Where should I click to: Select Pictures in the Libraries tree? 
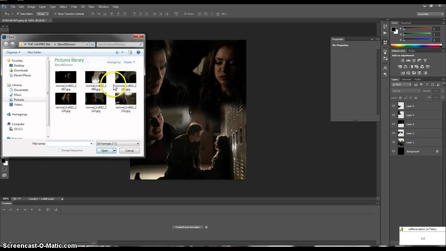(19, 100)
